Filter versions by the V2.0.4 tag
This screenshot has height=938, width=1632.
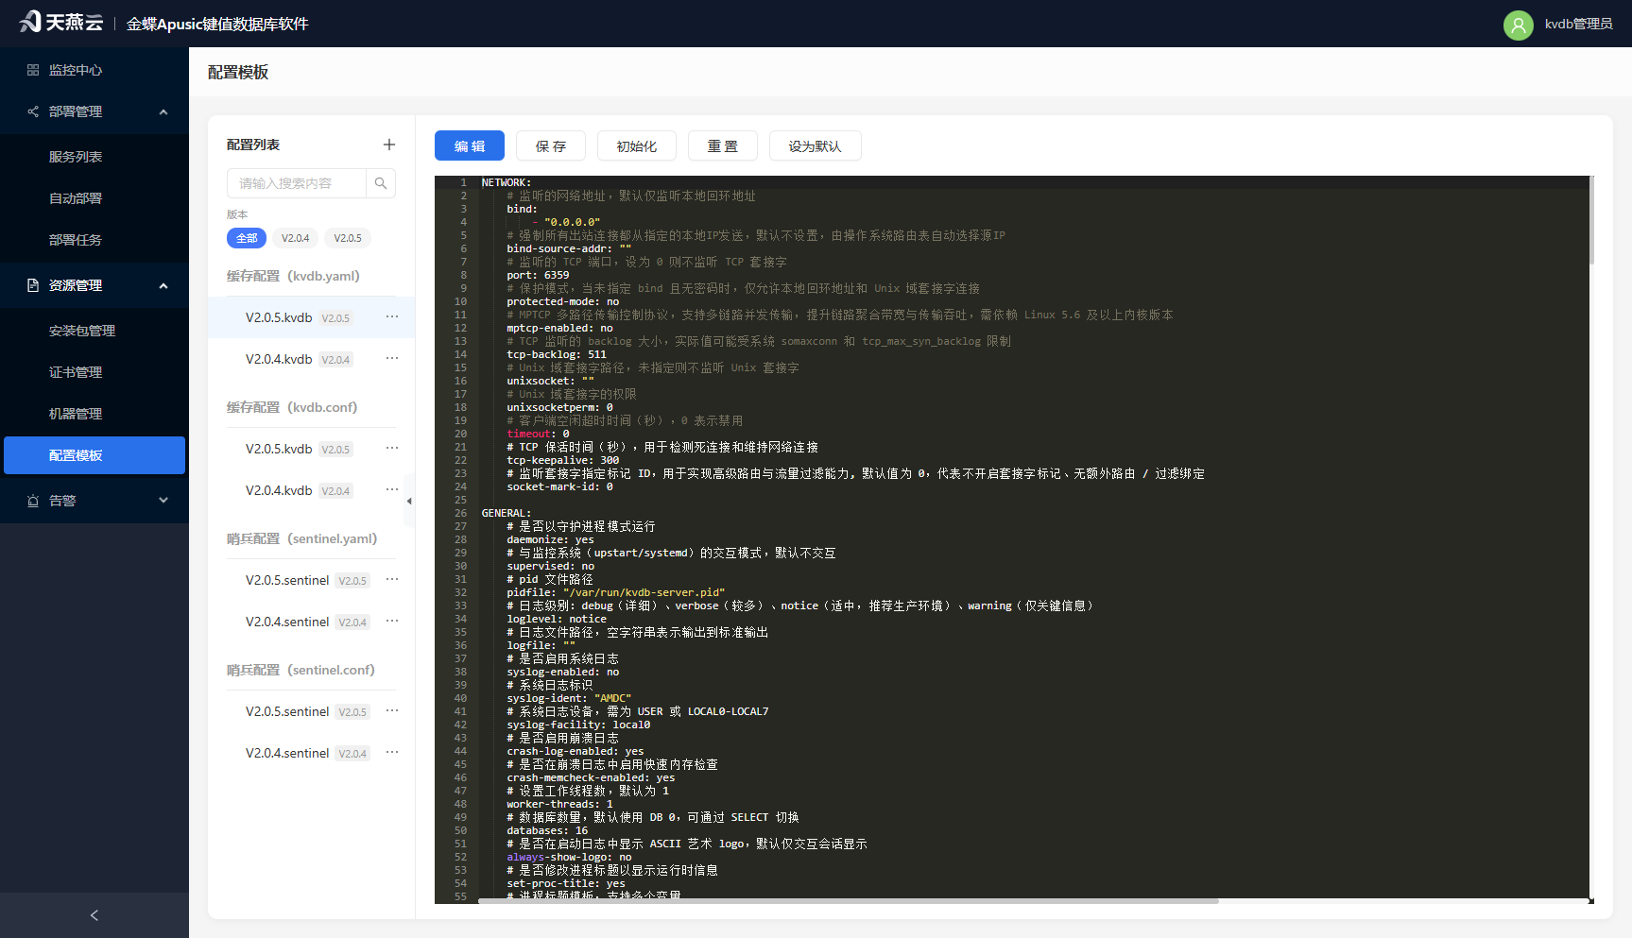tap(295, 238)
